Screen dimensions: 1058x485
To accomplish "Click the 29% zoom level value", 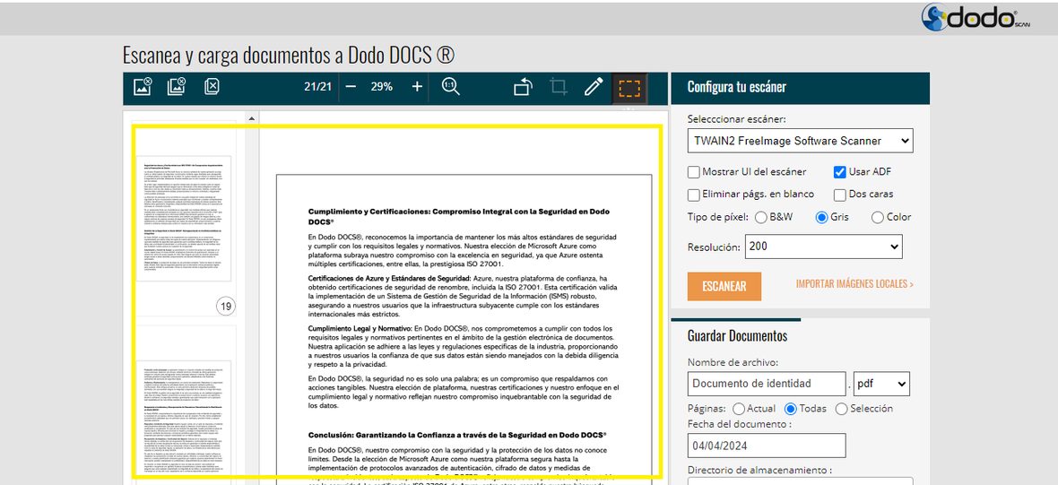I will tap(382, 86).
